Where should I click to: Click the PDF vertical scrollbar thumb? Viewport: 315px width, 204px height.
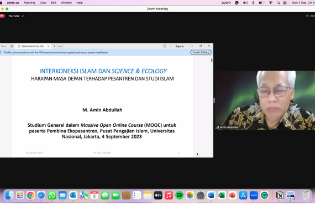[x=212, y=60]
